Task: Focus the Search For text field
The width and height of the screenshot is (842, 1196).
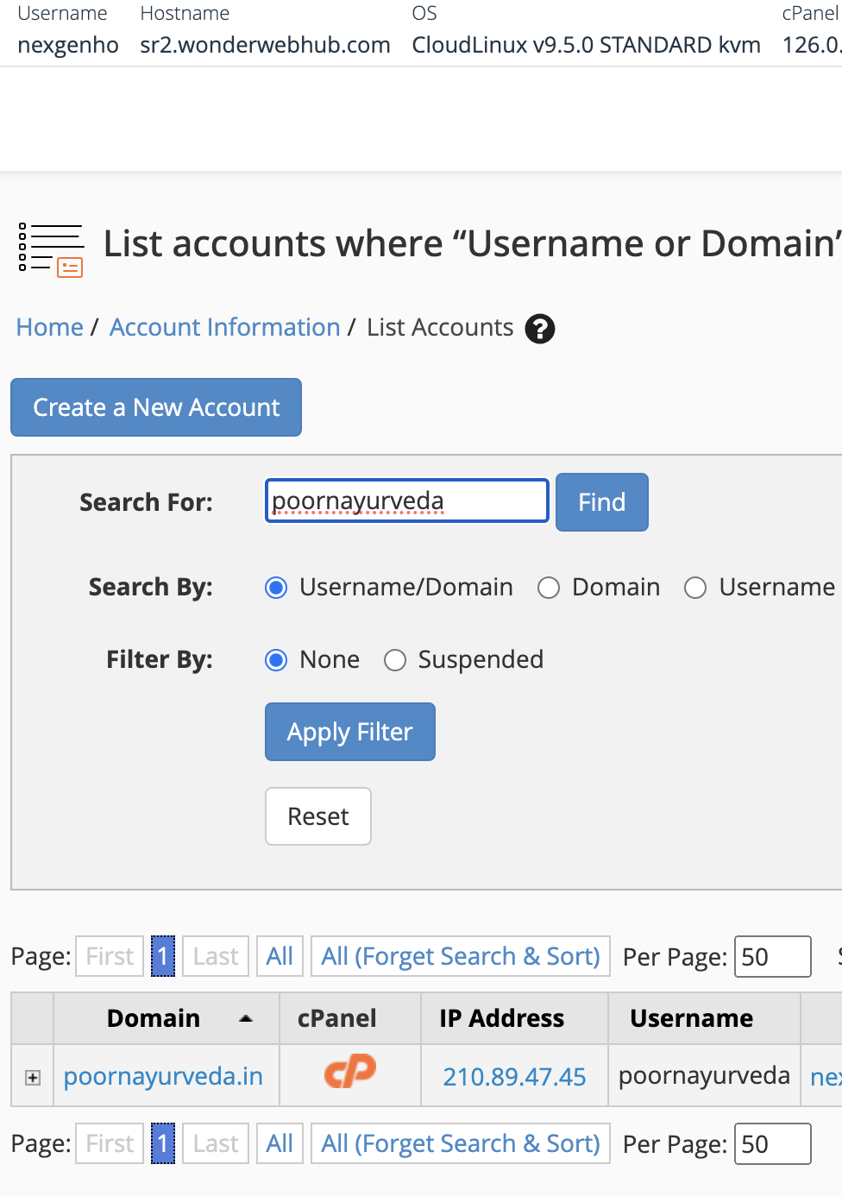Action: 406,501
